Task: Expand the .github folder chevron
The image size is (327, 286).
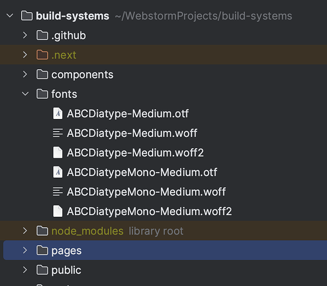Action: click(x=25, y=35)
